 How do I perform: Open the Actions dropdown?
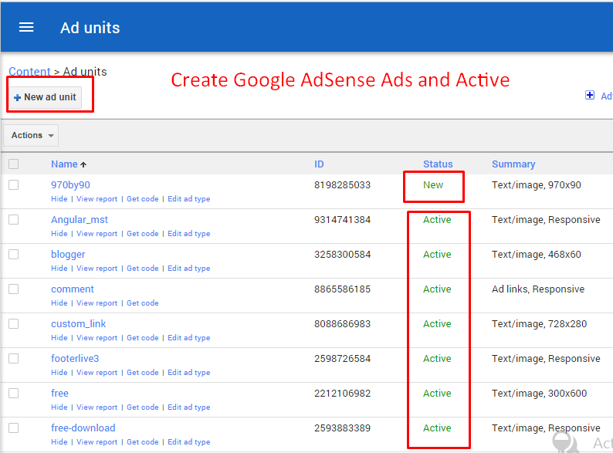tap(31, 135)
